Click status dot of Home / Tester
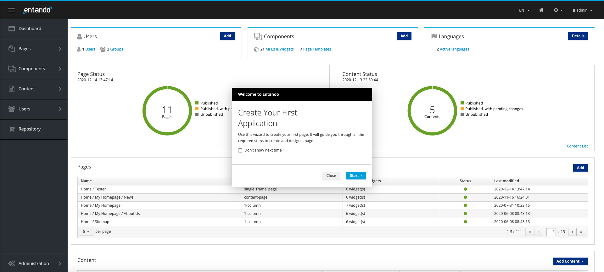The width and height of the screenshot is (604, 272). click(x=465, y=189)
